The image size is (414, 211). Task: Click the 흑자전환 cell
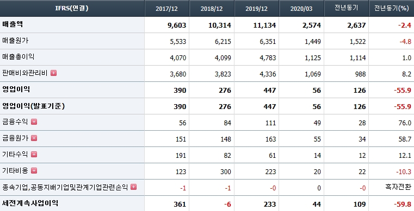tap(398, 187)
